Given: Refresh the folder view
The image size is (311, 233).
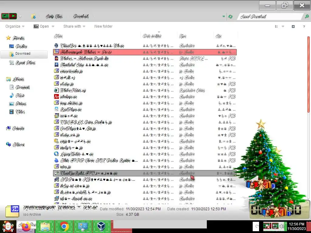Looking at the screenshot, I should pos(230,16).
